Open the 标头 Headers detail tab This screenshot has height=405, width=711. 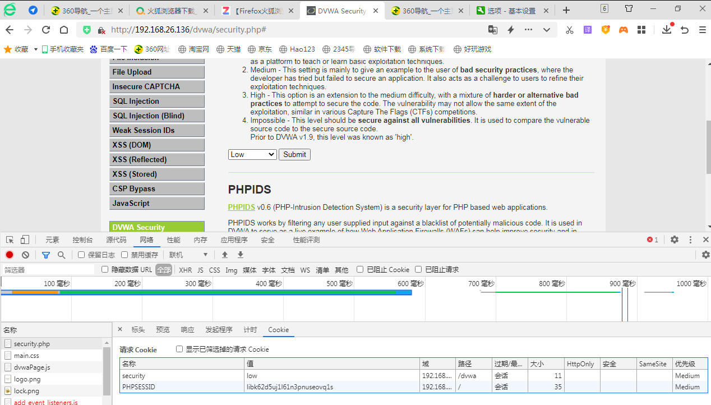[138, 329]
